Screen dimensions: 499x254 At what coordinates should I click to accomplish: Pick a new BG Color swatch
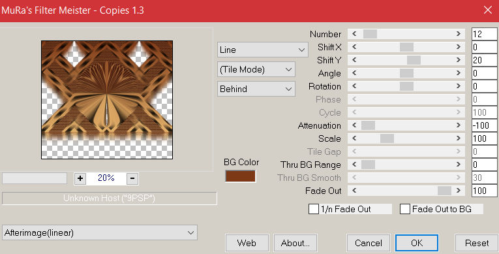(x=240, y=176)
